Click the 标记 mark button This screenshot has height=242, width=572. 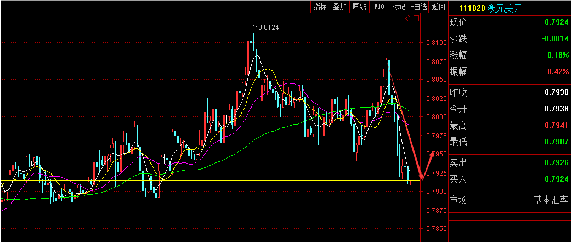pos(399,7)
